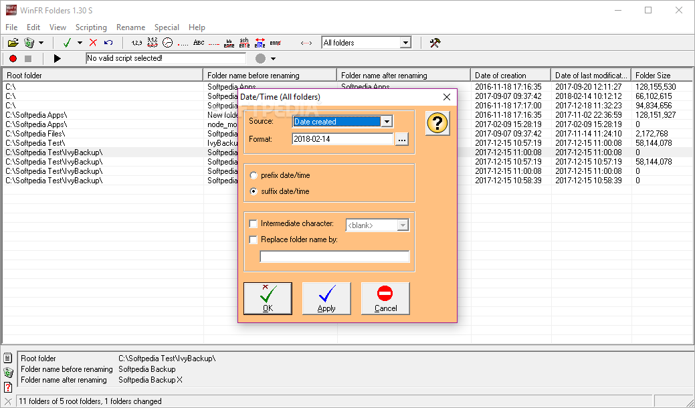Open the Edit menu

pos(33,27)
